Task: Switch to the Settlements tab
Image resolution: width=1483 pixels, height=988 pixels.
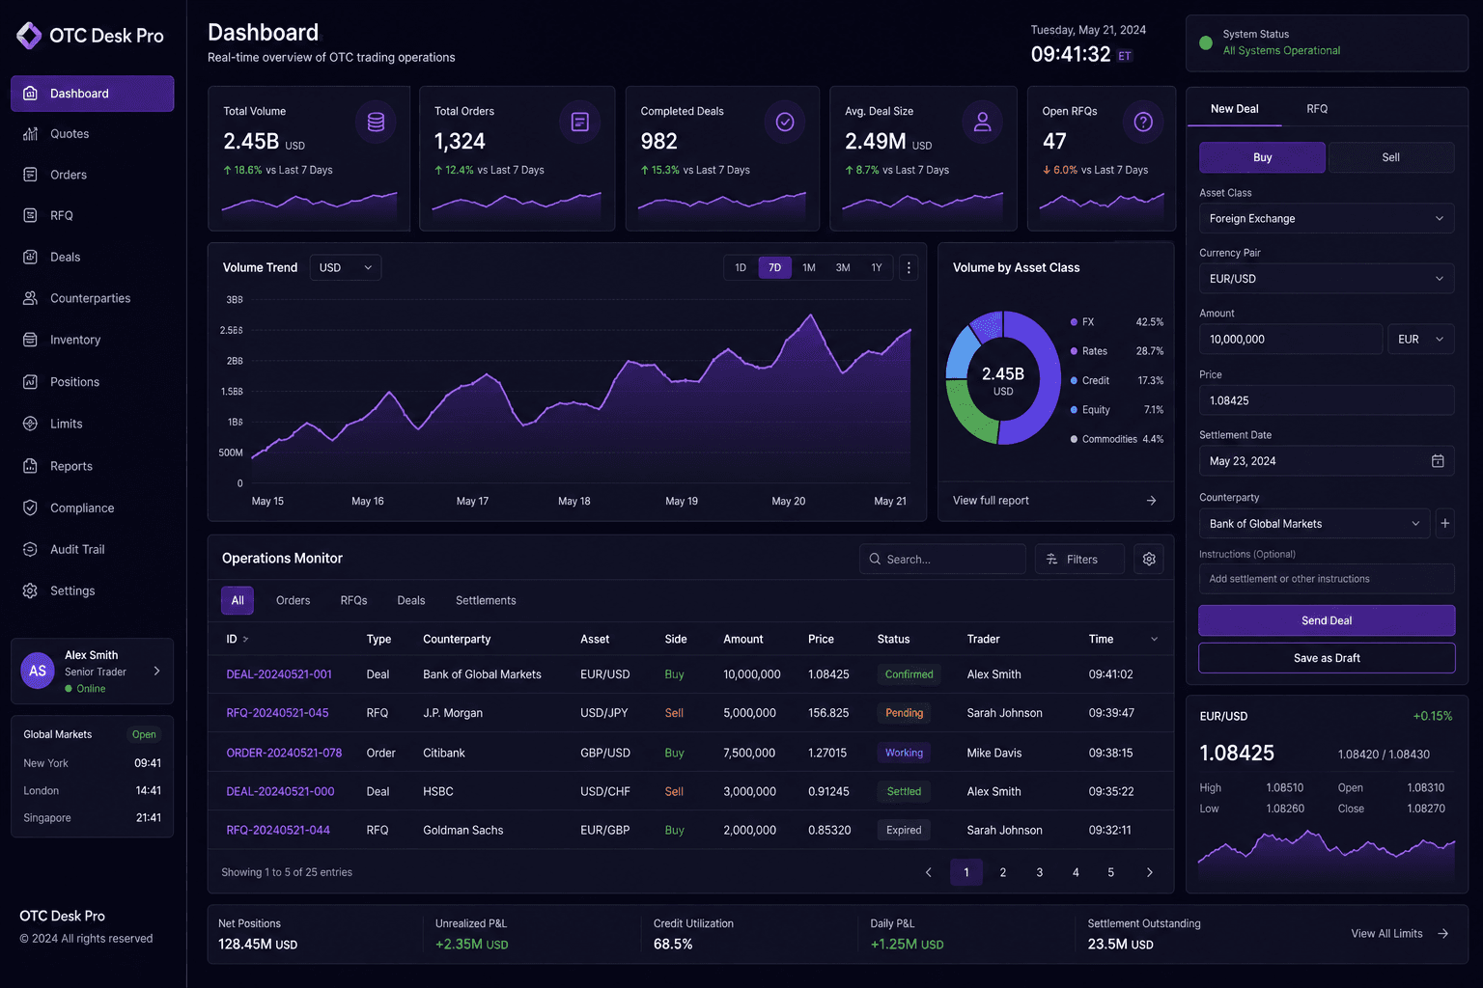Action: [486, 600]
